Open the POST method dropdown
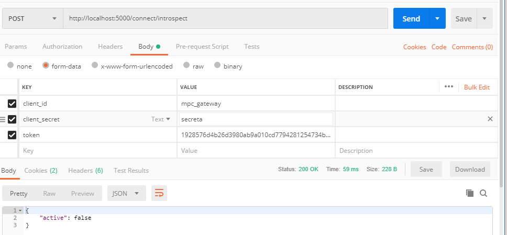Screen dimensions: 507x235 [x=32, y=18]
